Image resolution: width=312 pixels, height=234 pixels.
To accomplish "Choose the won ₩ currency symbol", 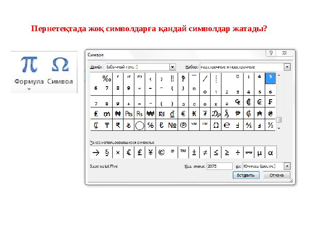I will point(150,114).
